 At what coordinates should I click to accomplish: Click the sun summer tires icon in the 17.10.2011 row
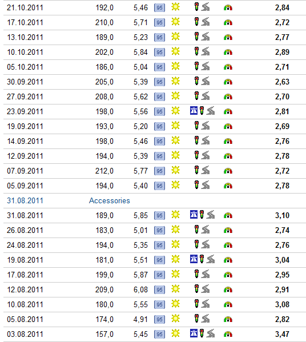tap(175, 22)
